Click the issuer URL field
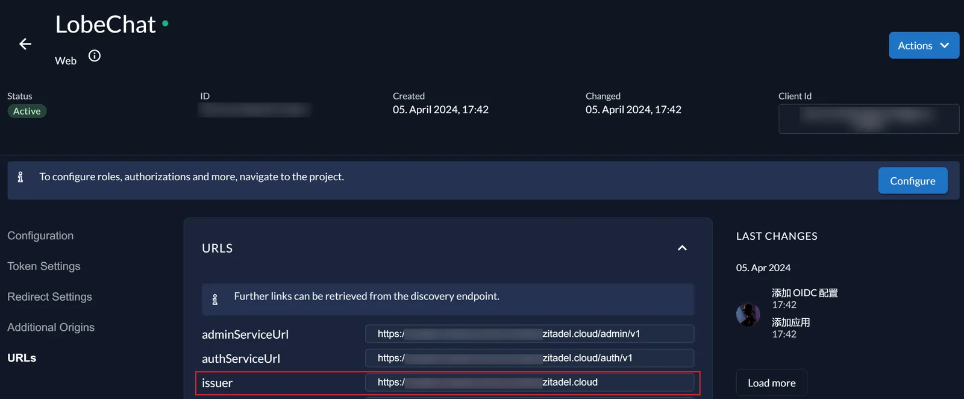964x399 pixels. pyautogui.click(x=530, y=382)
